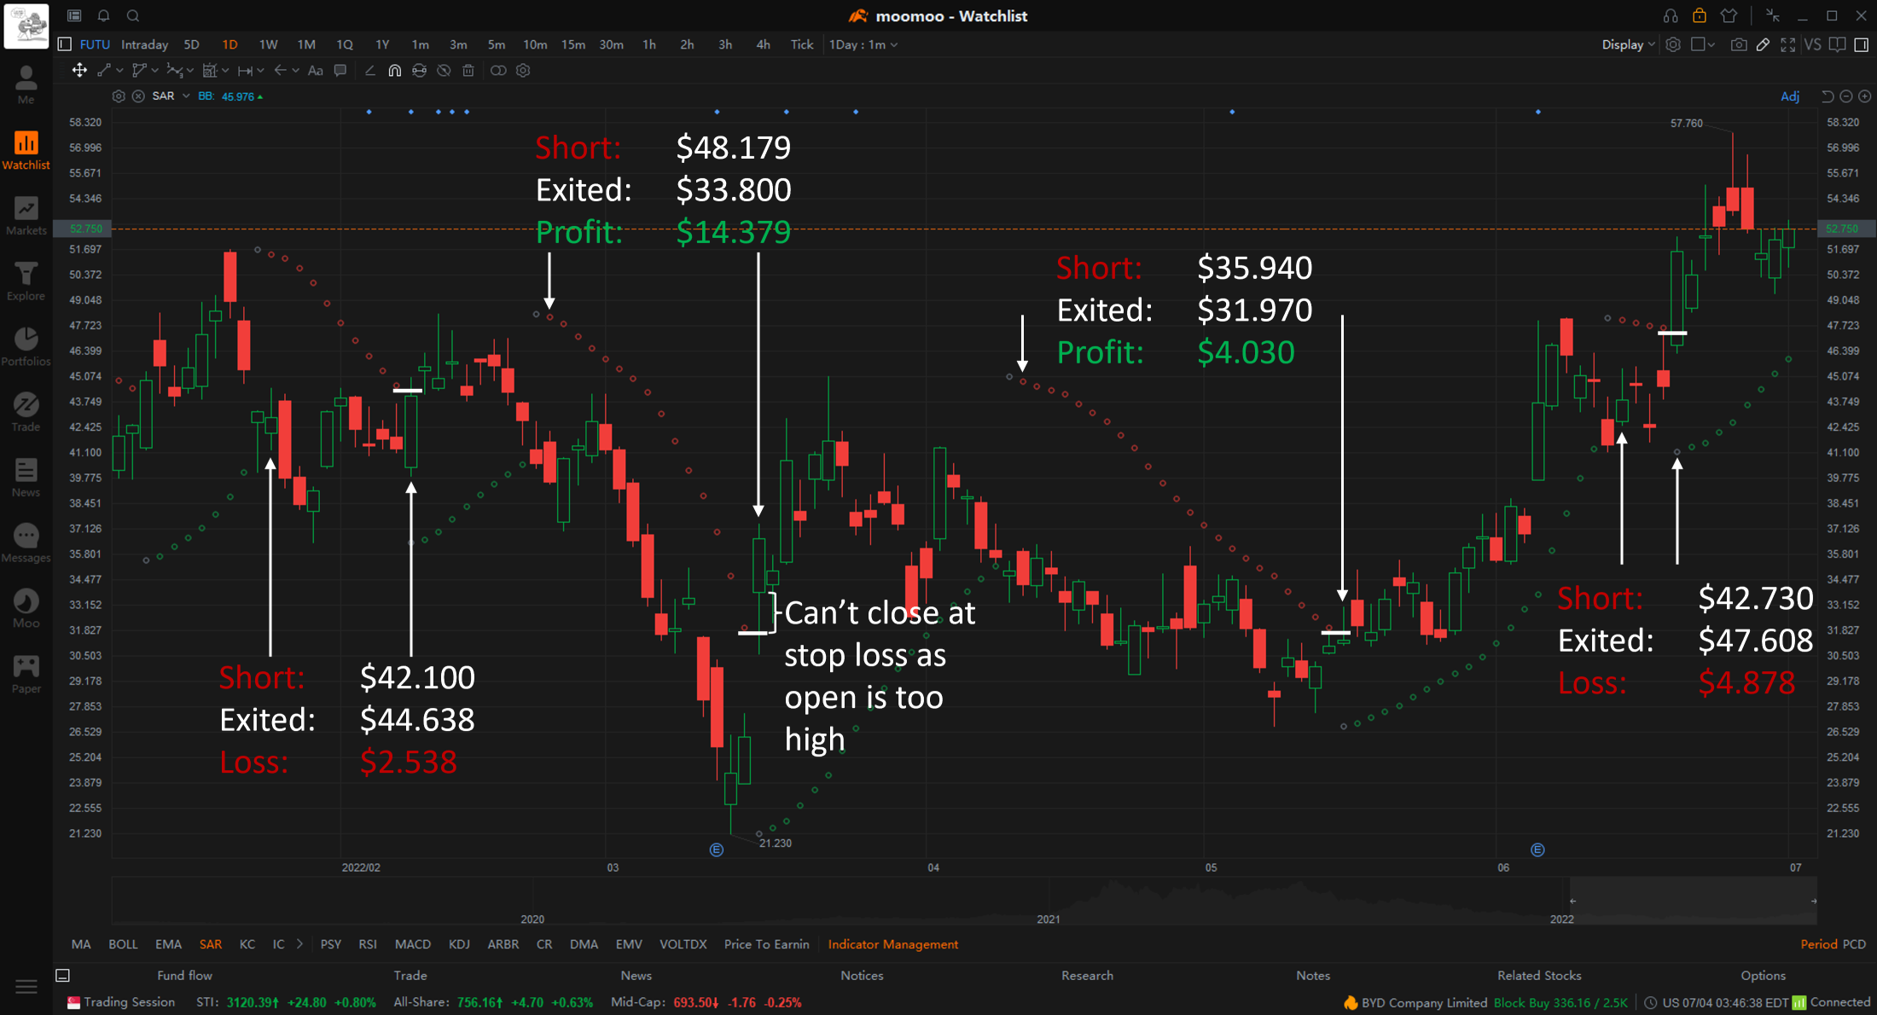The image size is (1877, 1015).
Task: Click Adj to change price adjustment
Action: pyautogui.click(x=1789, y=96)
